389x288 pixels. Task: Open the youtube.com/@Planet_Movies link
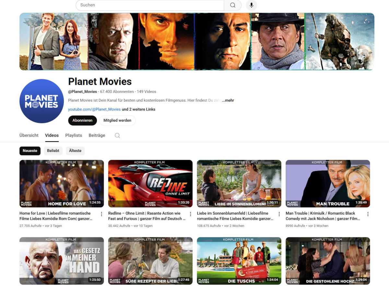94,109
